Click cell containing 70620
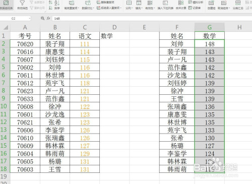Screen dimensions: 252x184 [x=25, y=44]
